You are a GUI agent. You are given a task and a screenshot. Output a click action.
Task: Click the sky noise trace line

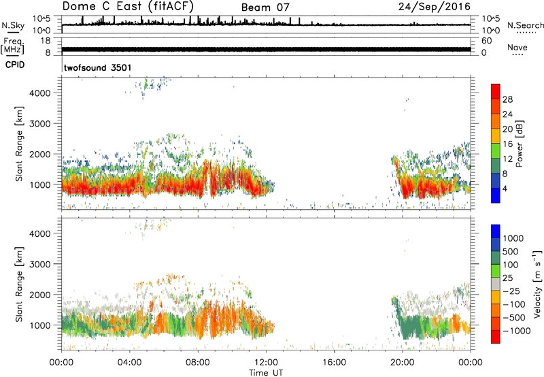tap(266, 24)
